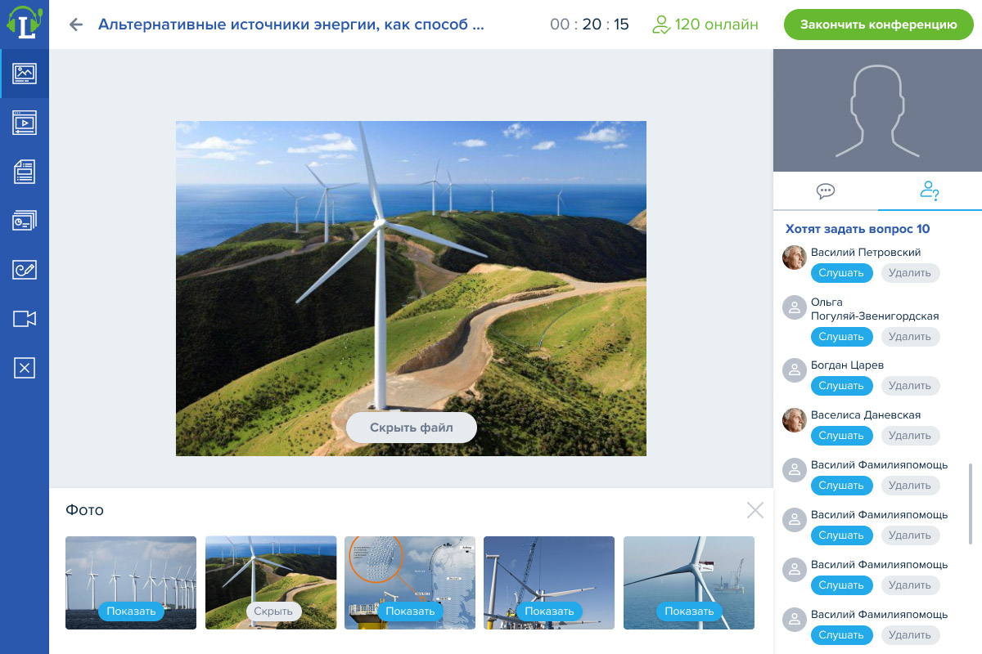Click the logo with headphones
This screenshot has height=654, width=982.
click(25, 22)
